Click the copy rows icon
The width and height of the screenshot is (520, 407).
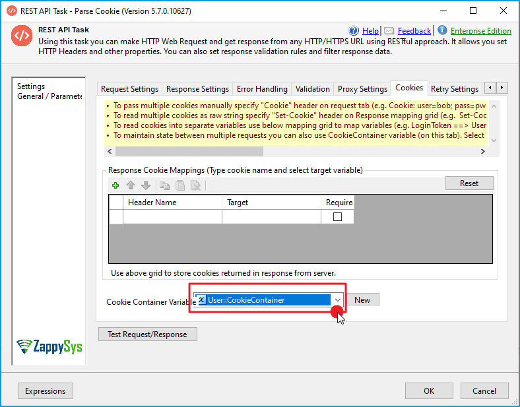click(166, 185)
